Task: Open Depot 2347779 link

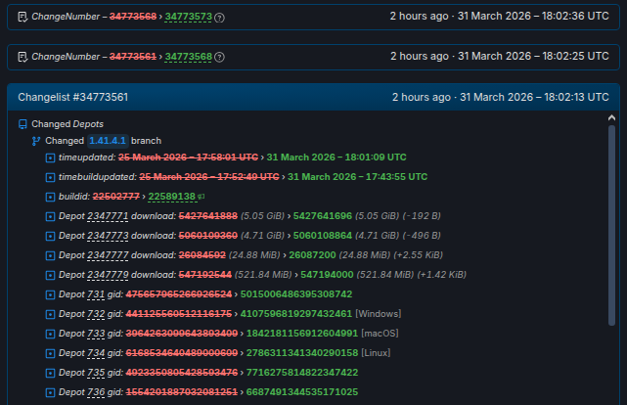Action: [x=108, y=275]
